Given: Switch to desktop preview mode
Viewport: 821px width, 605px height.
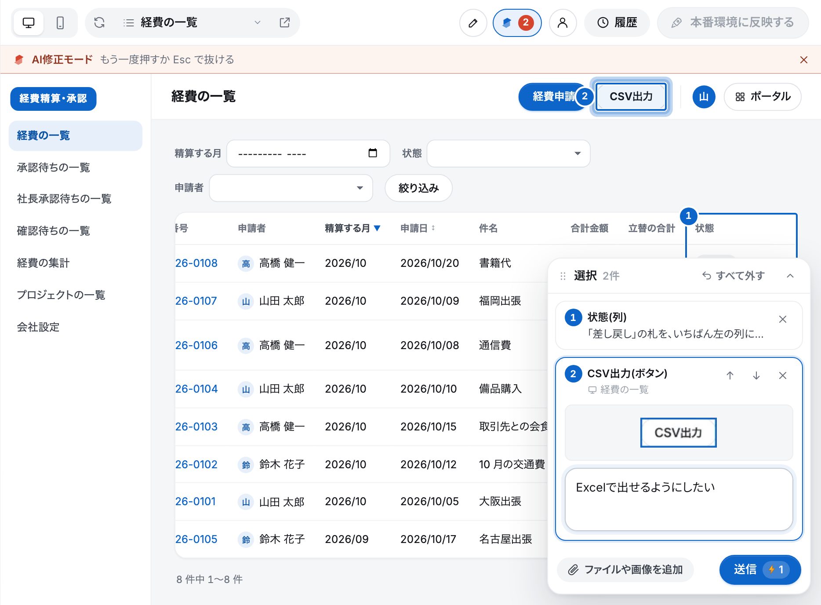Looking at the screenshot, I should point(29,22).
